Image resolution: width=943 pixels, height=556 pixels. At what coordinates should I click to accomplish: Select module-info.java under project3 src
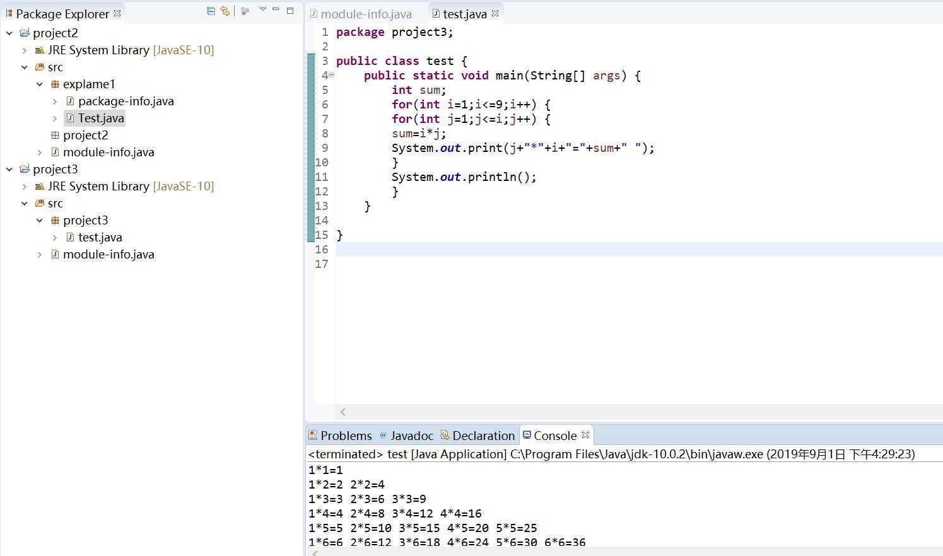108,254
